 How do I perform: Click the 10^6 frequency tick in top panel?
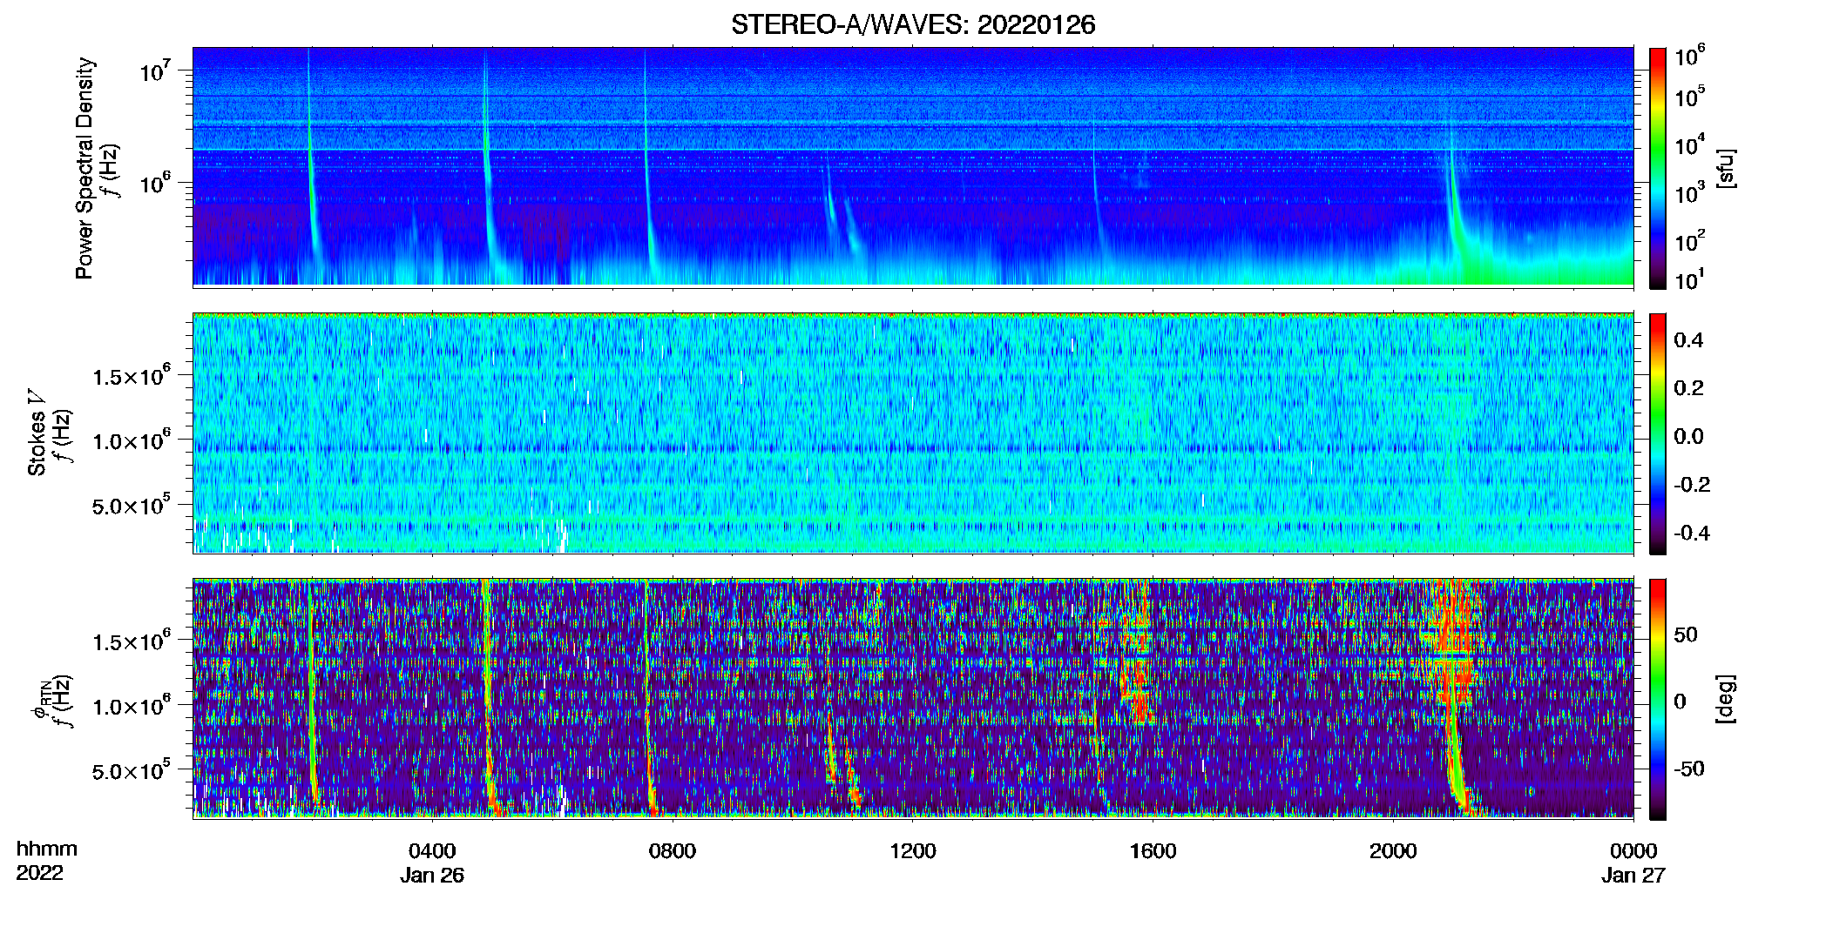pyautogui.click(x=155, y=184)
